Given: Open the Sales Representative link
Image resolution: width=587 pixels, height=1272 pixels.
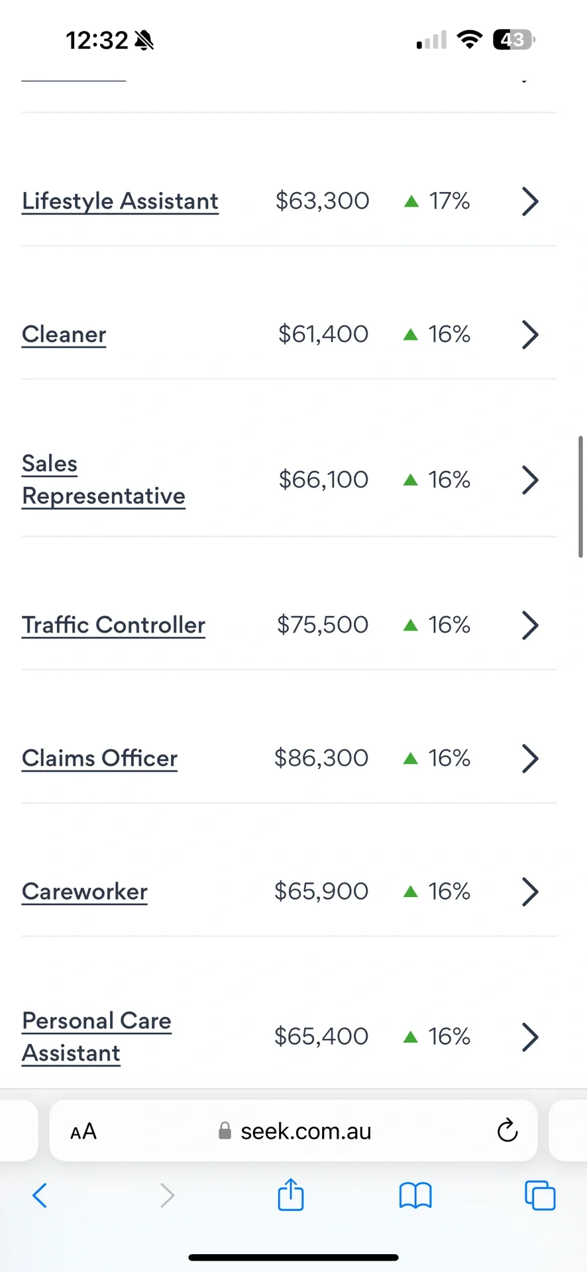Looking at the screenshot, I should point(103,480).
